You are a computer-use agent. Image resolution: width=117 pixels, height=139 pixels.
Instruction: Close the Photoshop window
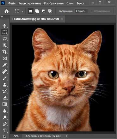(109, 2)
